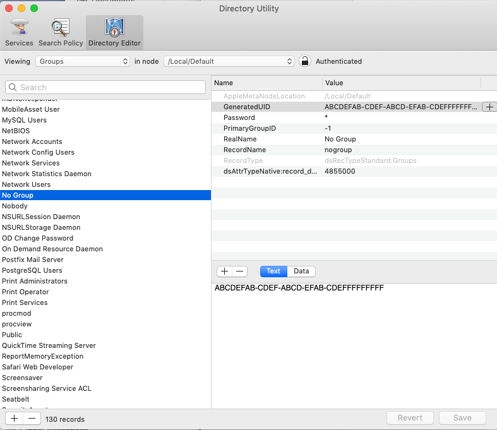
Task: Select the PrimaryGroupID attribute row
Action: click(x=354, y=128)
